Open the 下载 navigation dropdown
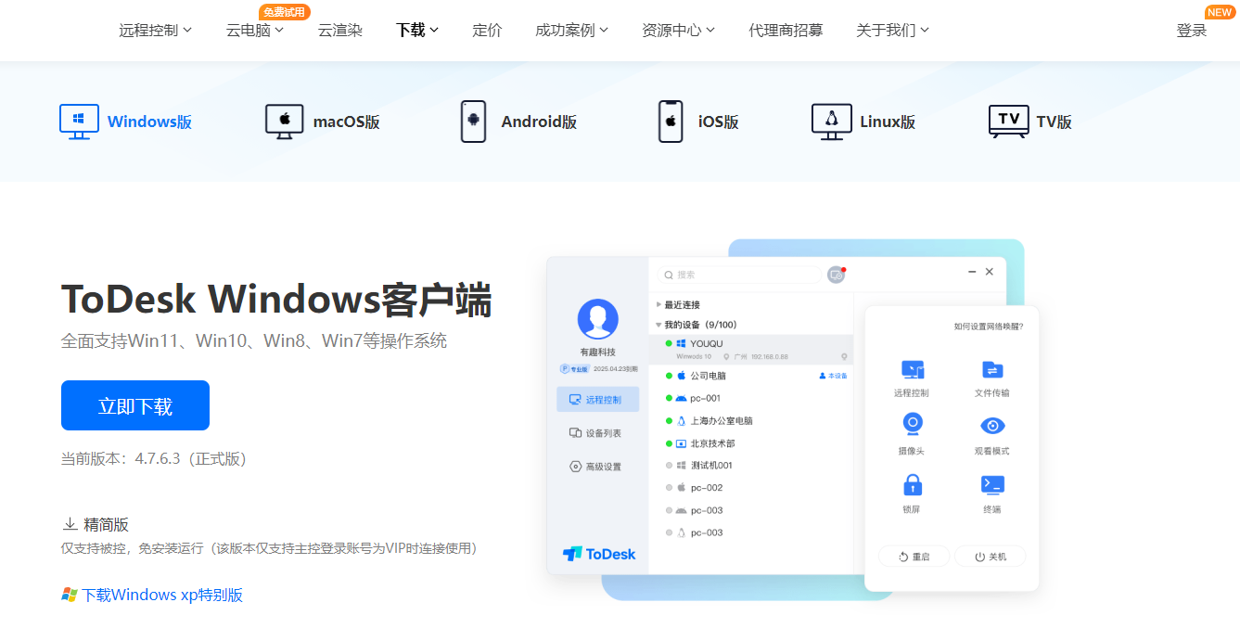 [417, 30]
